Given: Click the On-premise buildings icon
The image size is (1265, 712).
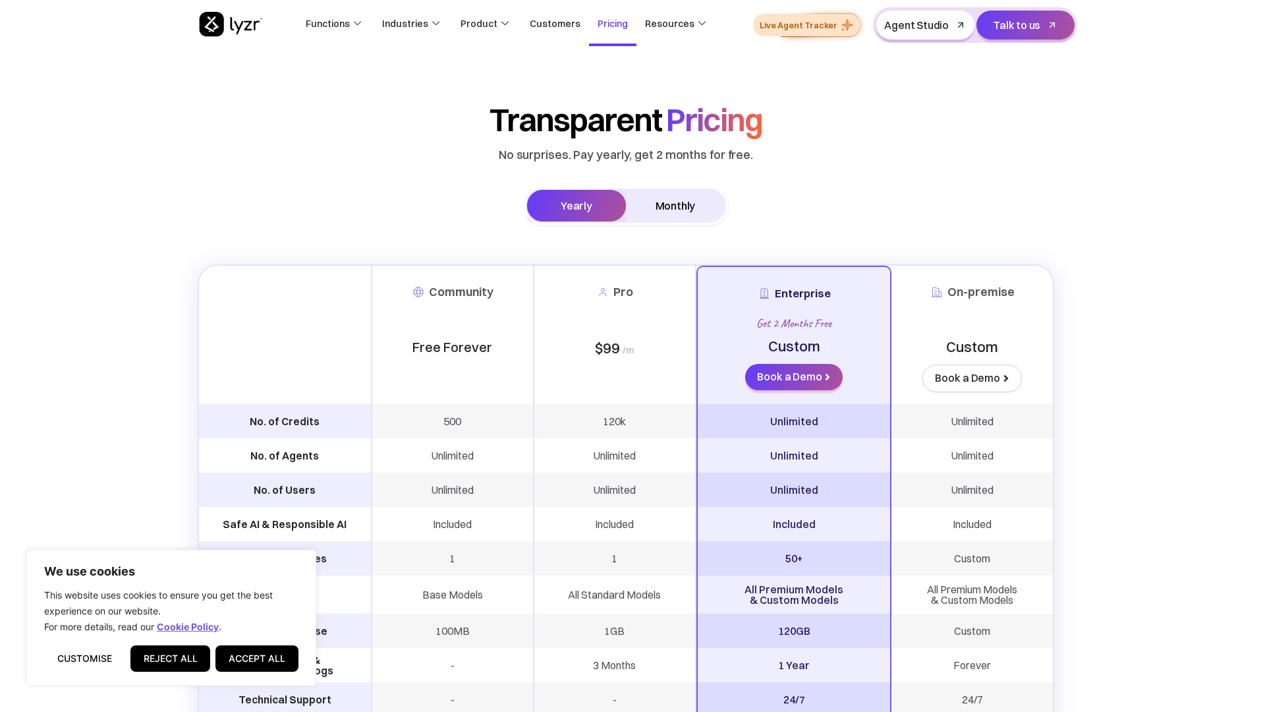Looking at the screenshot, I should pyautogui.click(x=937, y=292).
